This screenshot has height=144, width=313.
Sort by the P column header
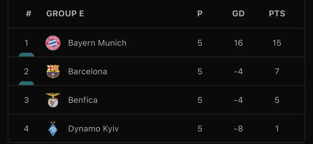tap(200, 14)
